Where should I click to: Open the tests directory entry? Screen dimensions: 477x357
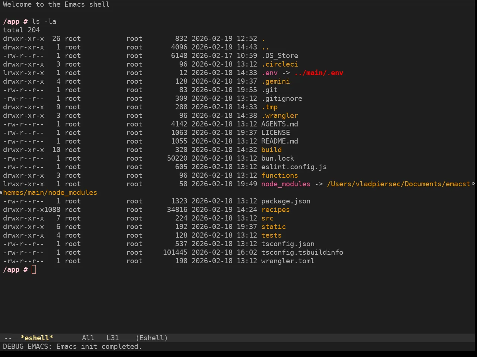click(x=271, y=235)
